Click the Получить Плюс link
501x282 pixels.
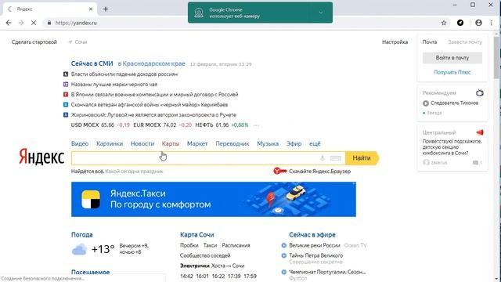pos(452,72)
